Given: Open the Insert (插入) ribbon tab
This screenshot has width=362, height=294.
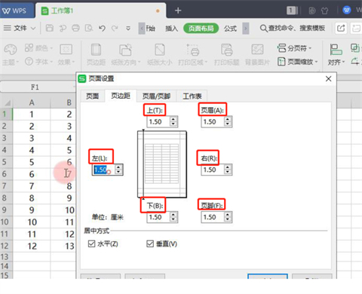Looking at the screenshot, I should tap(172, 29).
